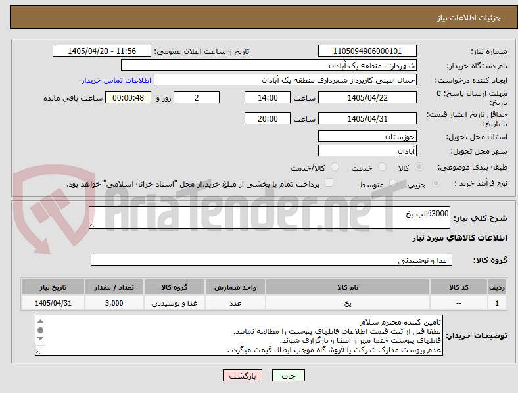Select the کالا/خدمت radio button
Viewport: 518px width, 393px height.
tap(335, 167)
